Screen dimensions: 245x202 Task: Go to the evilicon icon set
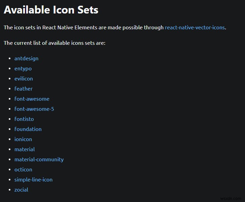coord(24,79)
